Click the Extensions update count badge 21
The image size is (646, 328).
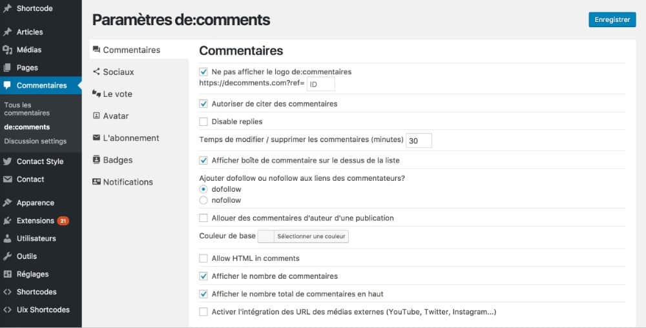coord(63,221)
